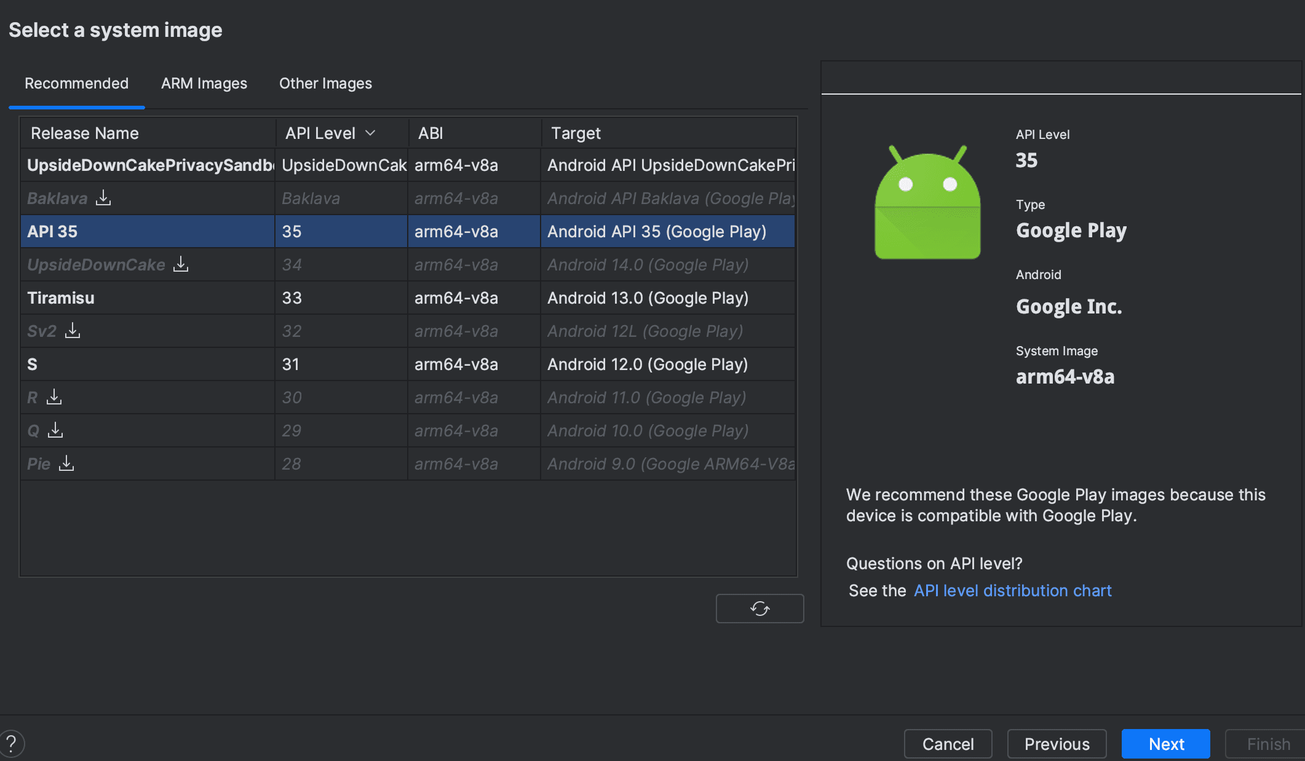Switch to the Other Images tab
Screen dimensions: 1305x761
(325, 84)
